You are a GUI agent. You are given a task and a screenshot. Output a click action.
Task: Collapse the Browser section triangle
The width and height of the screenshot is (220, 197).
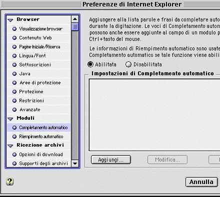[10, 20]
